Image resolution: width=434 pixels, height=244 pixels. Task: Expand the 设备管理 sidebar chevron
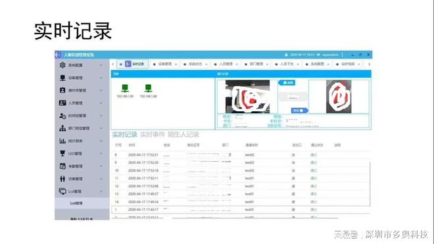click(x=101, y=78)
